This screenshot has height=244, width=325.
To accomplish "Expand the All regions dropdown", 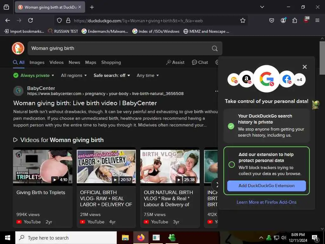I will [74, 75].
